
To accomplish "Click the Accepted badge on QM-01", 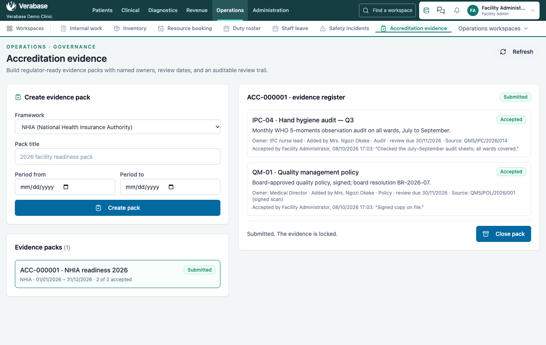I will [511, 172].
